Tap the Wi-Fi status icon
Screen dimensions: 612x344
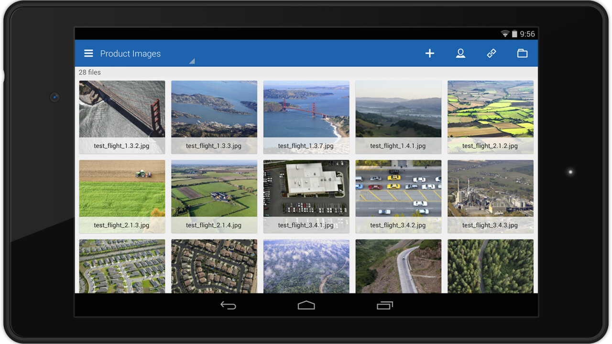(x=505, y=34)
